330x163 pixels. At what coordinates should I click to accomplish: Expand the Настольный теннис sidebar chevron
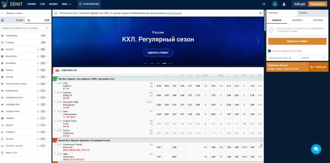48,84
